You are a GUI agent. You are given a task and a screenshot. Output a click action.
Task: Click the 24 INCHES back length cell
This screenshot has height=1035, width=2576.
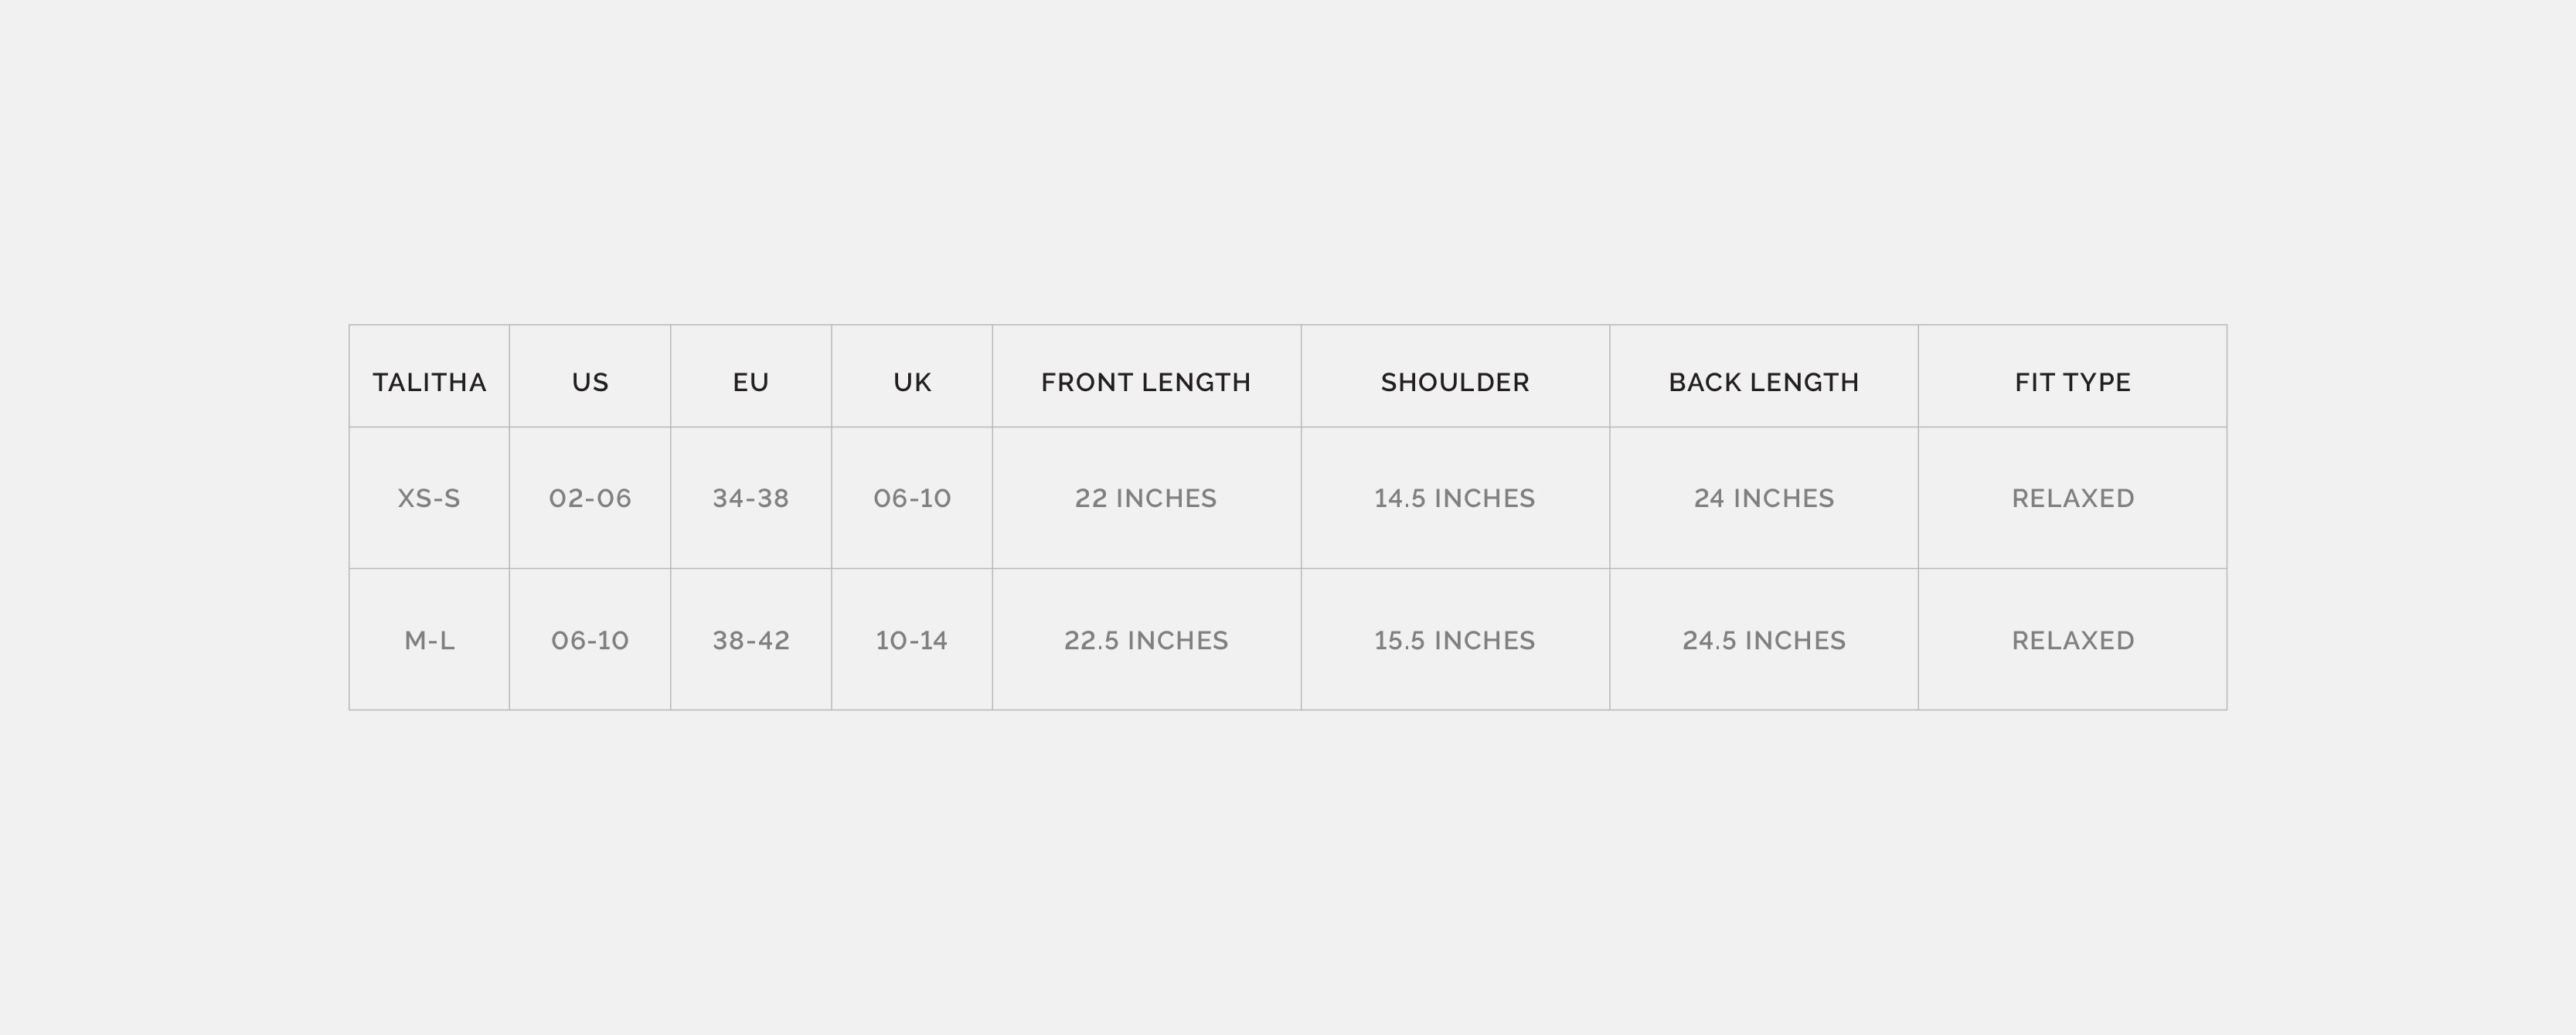click(x=1764, y=498)
